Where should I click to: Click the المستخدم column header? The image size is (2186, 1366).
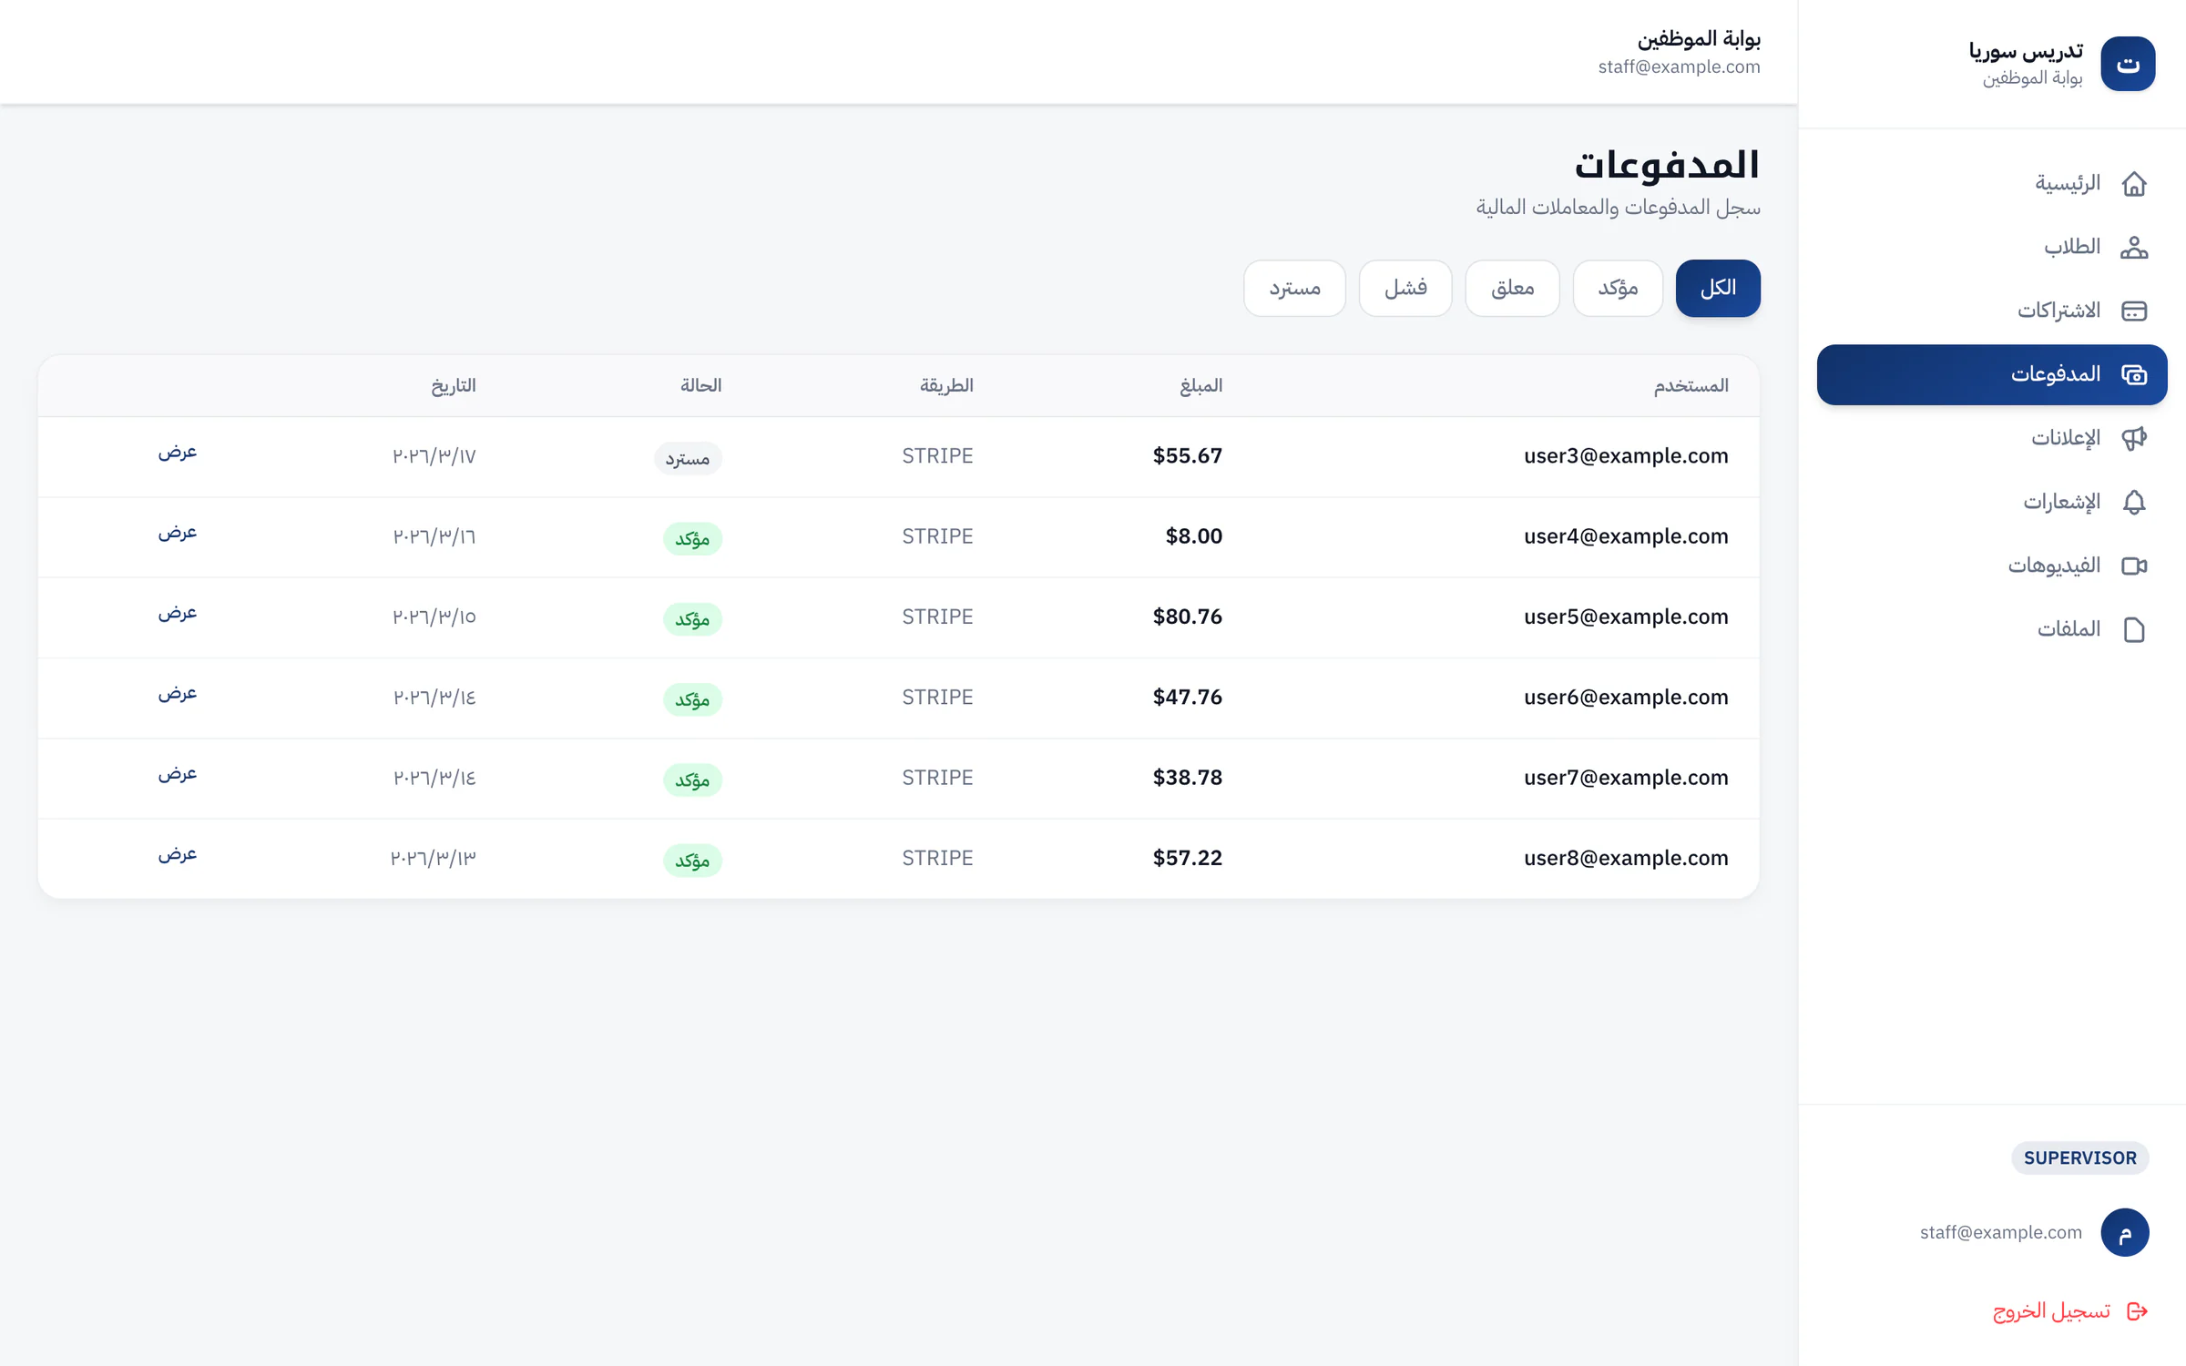tap(1691, 386)
